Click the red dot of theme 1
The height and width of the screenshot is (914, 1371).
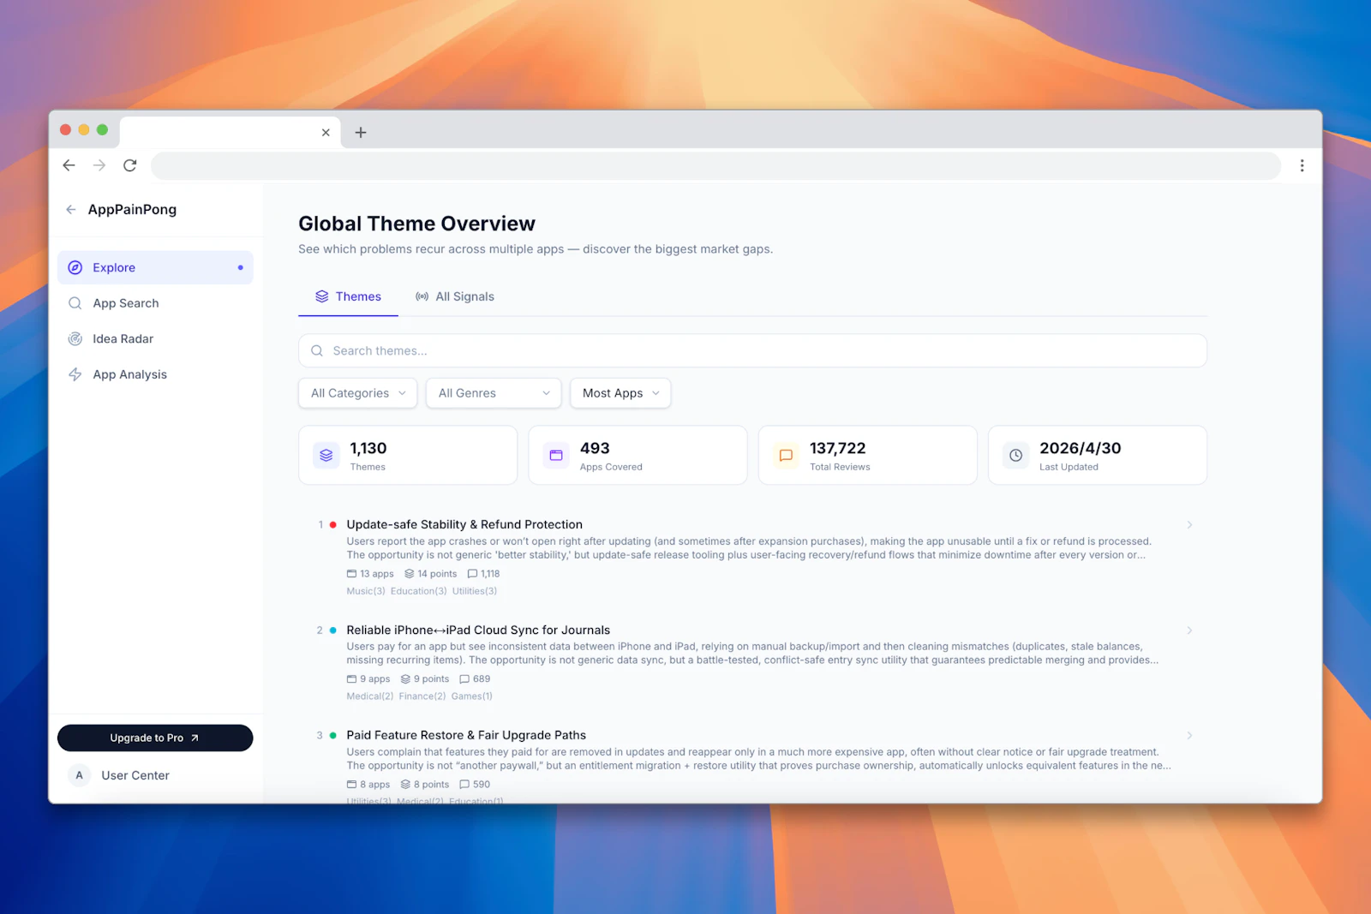coord(333,525)
